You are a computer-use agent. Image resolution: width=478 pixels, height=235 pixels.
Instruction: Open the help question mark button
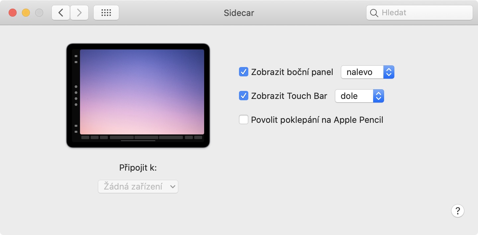pos(457,210)
